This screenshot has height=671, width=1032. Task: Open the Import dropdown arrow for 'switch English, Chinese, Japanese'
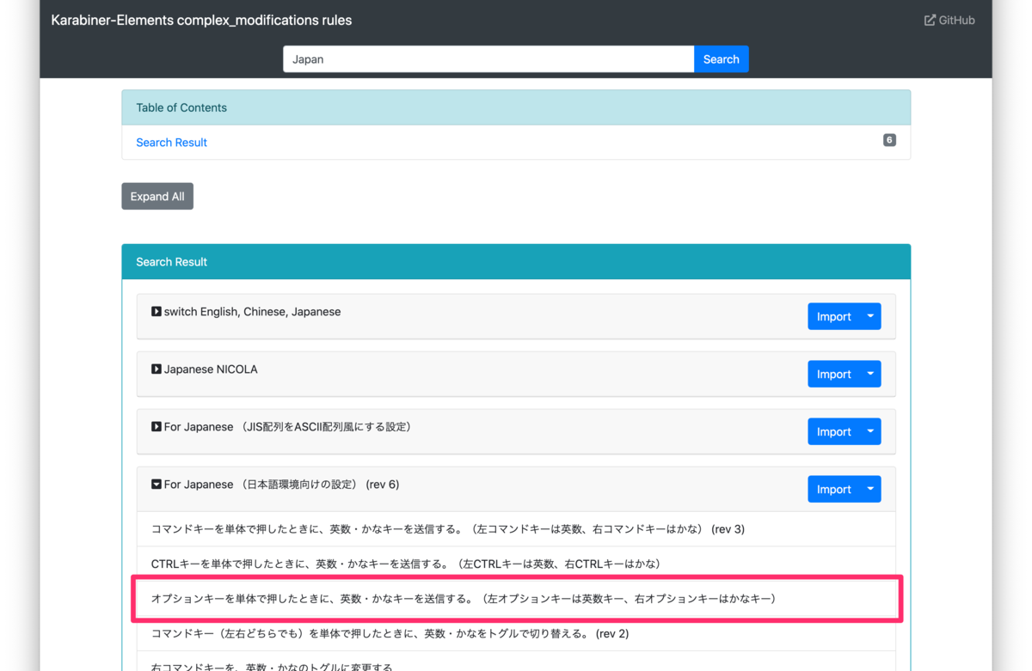click(x=870, y=317)
